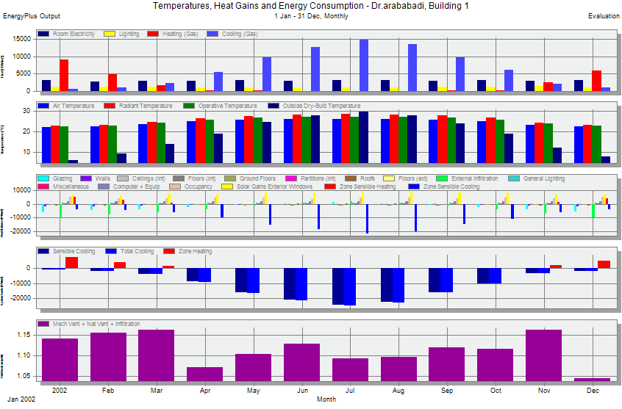This screenshot has height=409, width=622.
Task: Click the 'Feb' month axis label
Action: (x=108, y=391)
